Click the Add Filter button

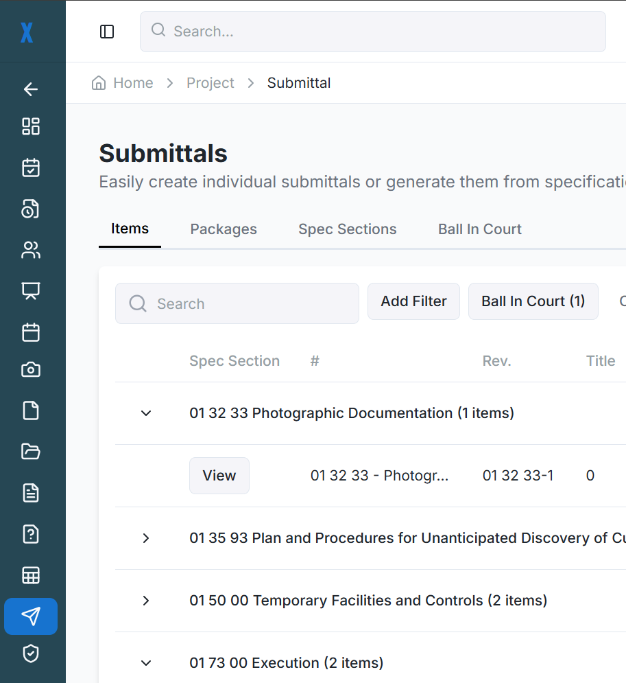[x=413, y=301]
